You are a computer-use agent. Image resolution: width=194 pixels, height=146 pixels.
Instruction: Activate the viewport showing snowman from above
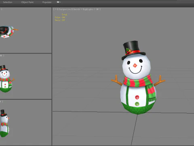click(25, 30)
